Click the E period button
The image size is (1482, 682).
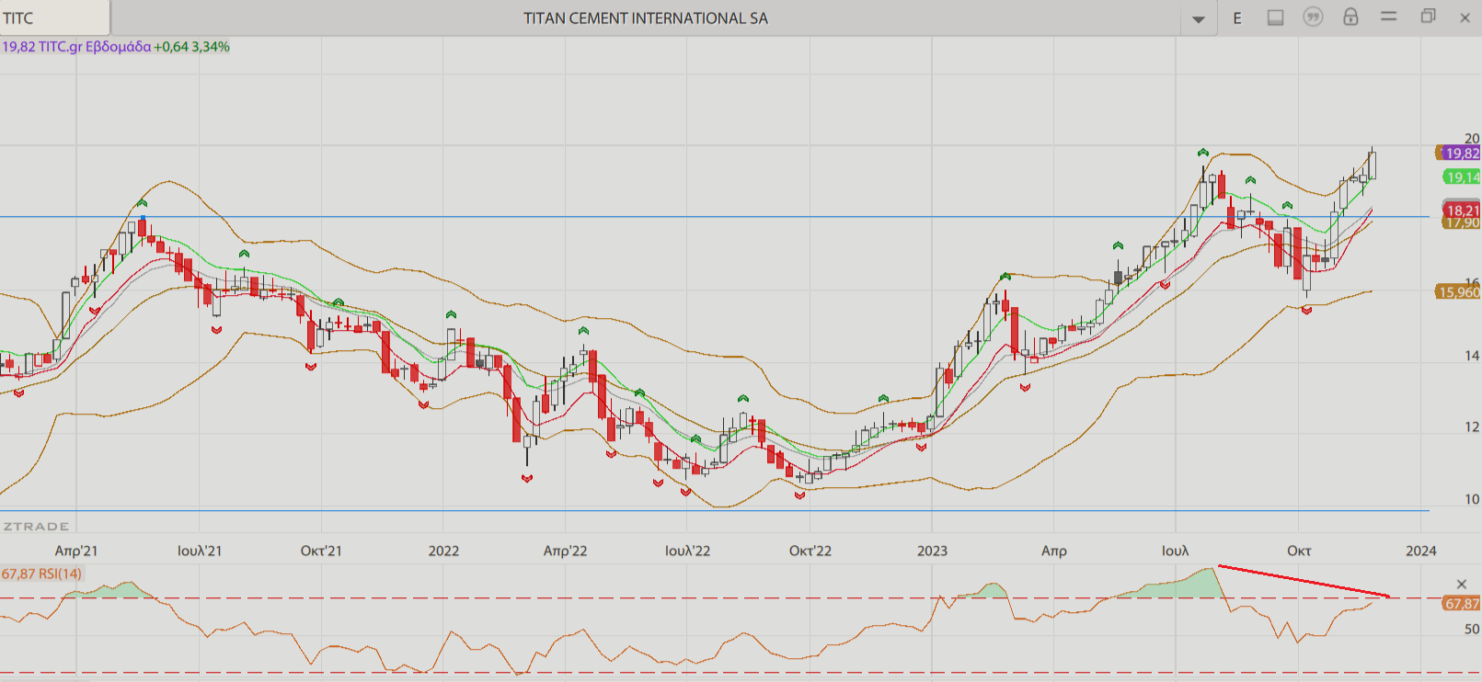point(1237,18)
